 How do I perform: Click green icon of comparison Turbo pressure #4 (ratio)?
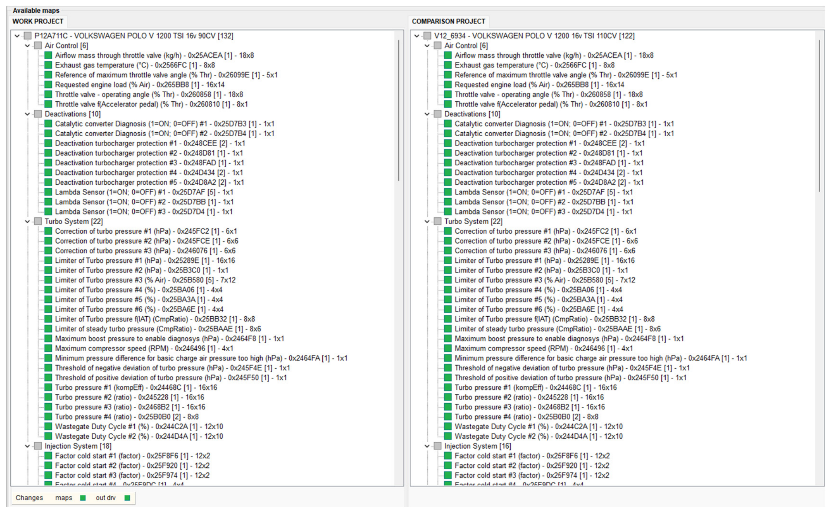pyautogui.click(x=448, y=417)
